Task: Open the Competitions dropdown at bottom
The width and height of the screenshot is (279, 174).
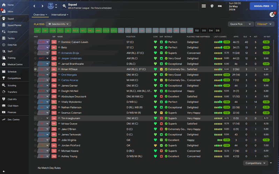Action: click(x=255, y=163)
